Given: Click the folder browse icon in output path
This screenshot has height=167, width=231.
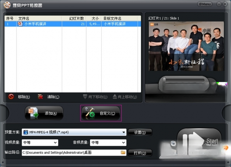Looking at the screenshot, I should click(x=123, y=152).
